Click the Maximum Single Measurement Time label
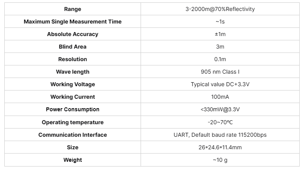This screenshot has width=306, height=172. (72, 22)
